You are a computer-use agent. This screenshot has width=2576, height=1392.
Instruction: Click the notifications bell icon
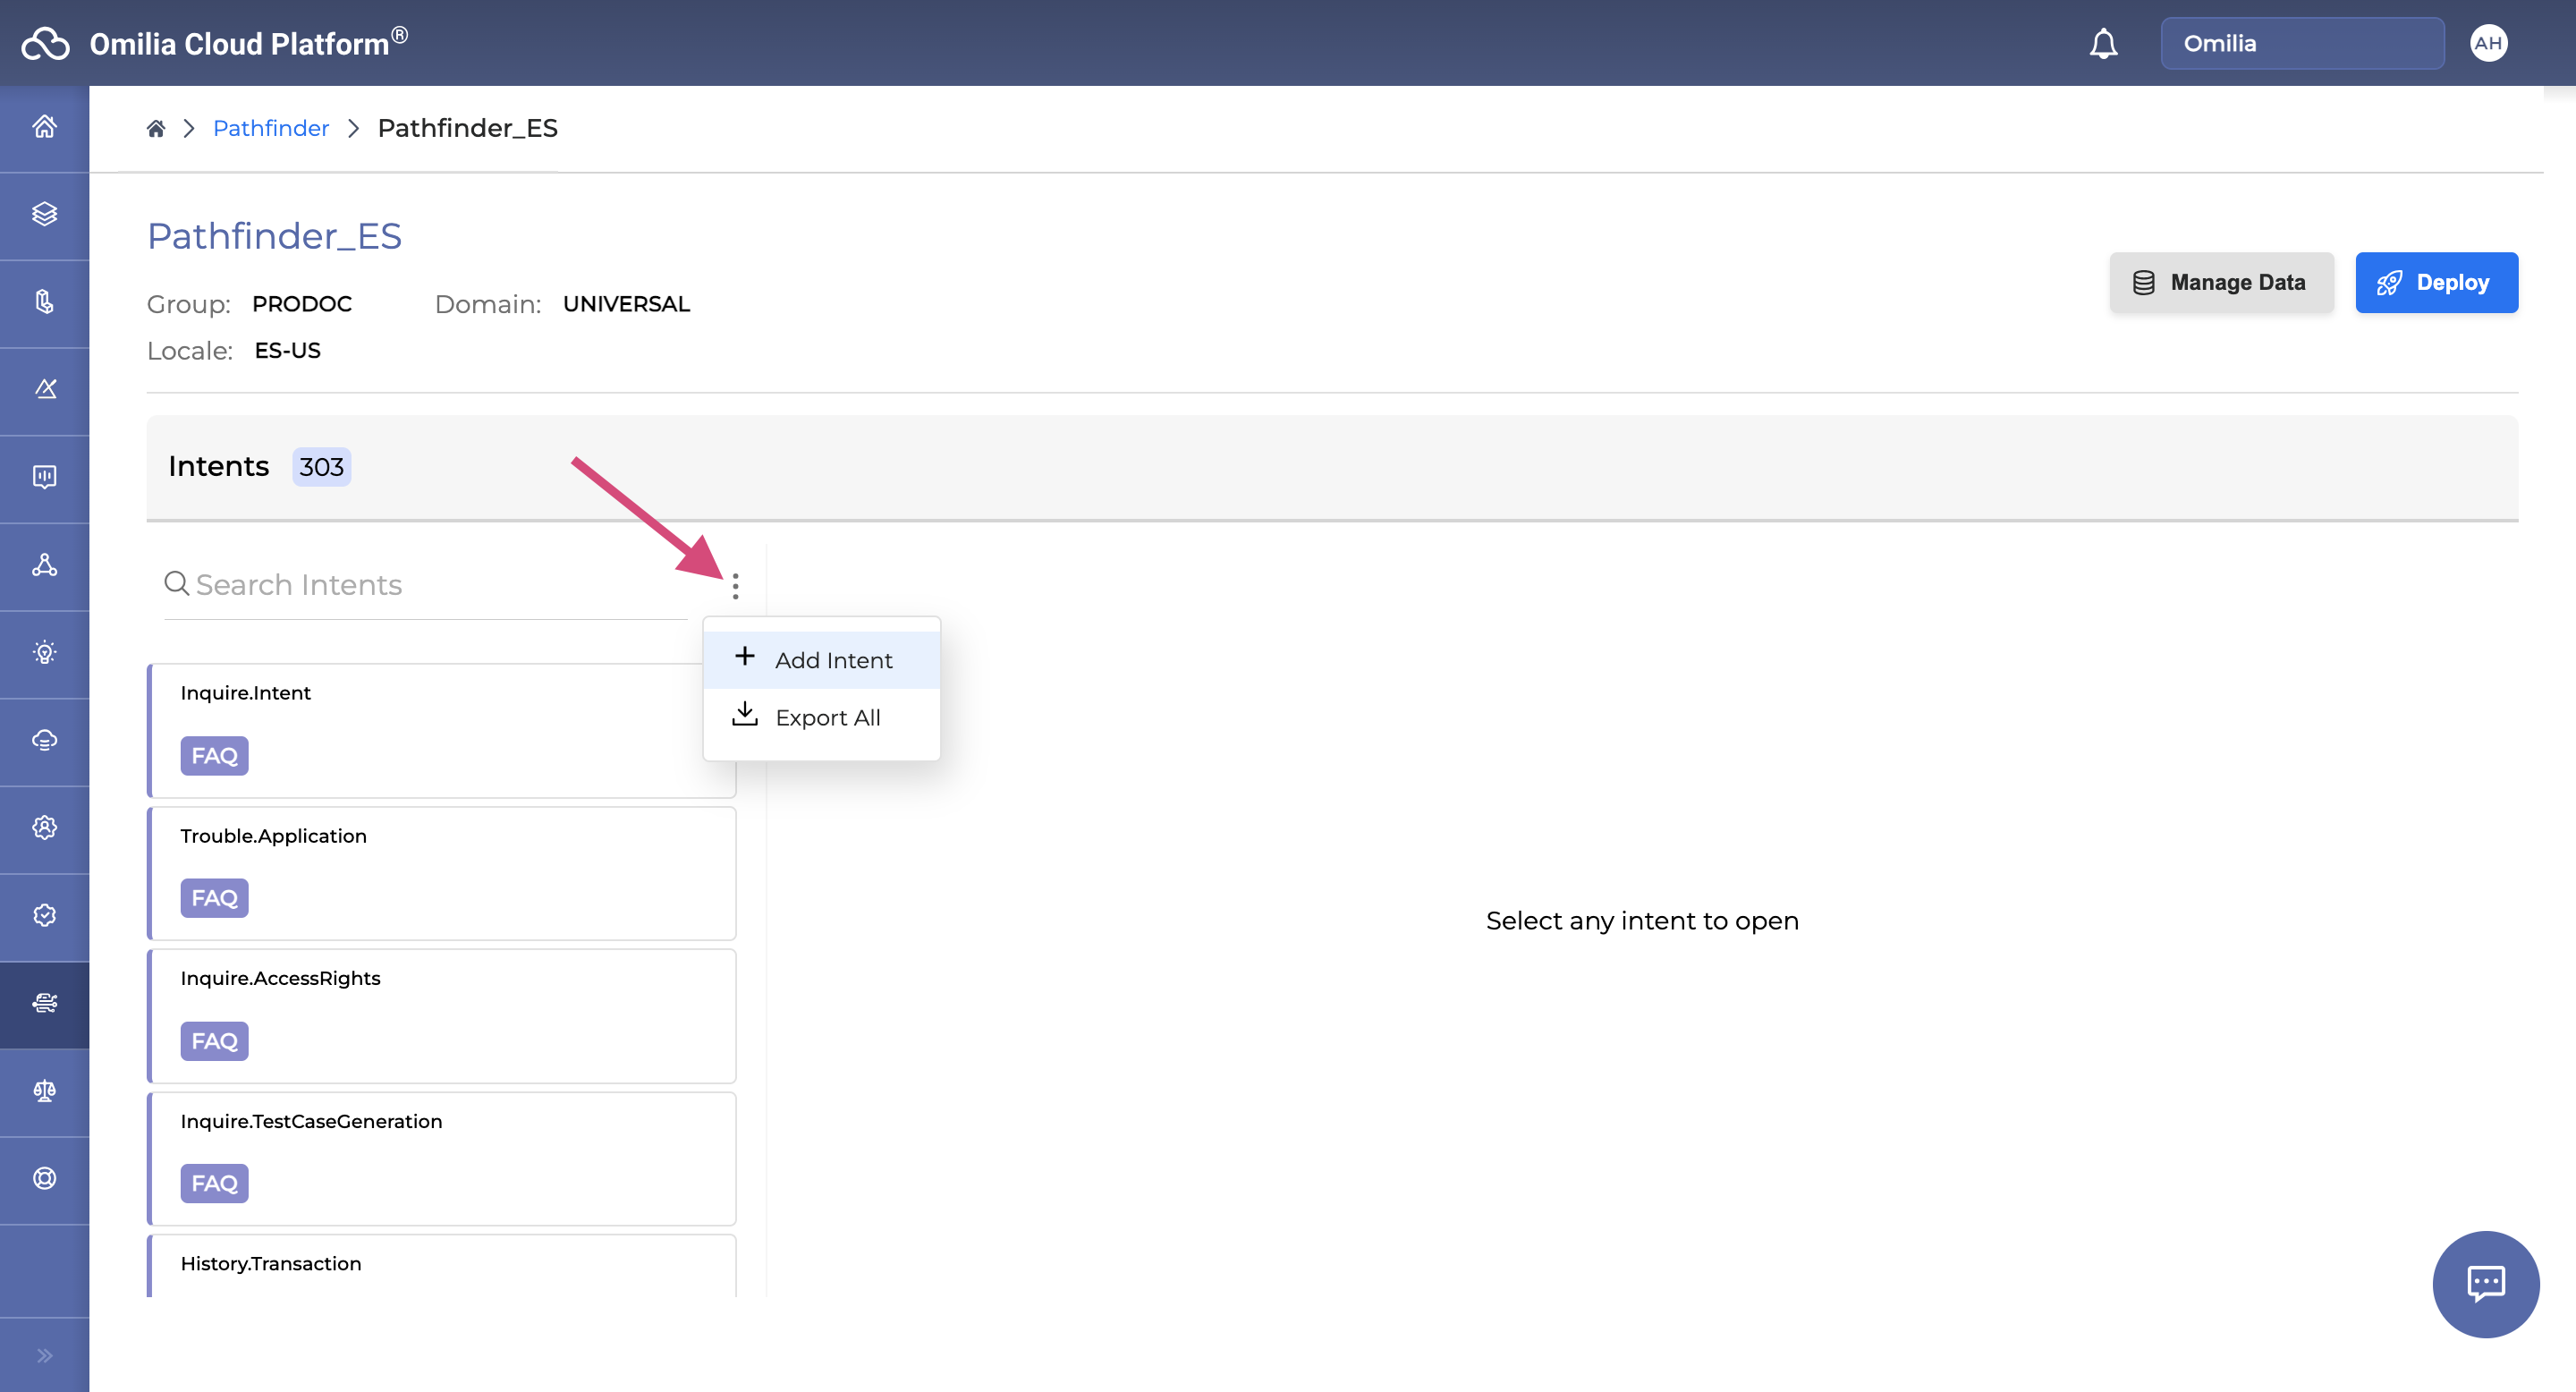coord(2103,44)
